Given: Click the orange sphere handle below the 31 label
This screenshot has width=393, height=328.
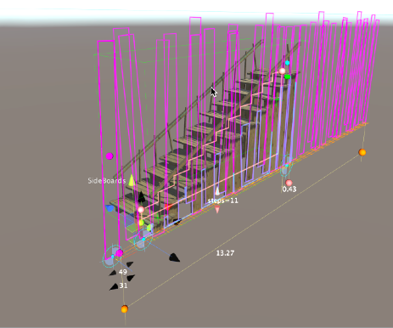Looking at the screenshot, I should 125,309.
